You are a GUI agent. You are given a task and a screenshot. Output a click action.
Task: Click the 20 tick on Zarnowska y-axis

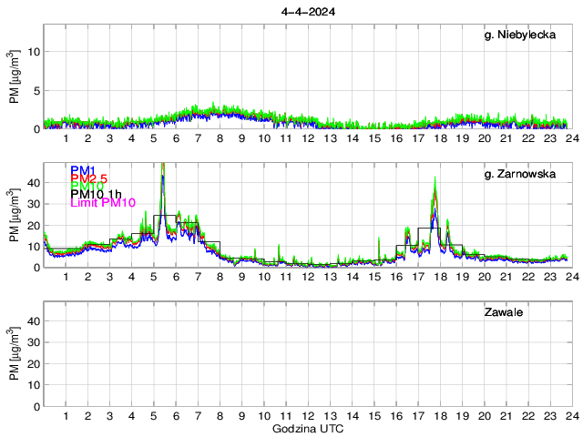point(34,226)
